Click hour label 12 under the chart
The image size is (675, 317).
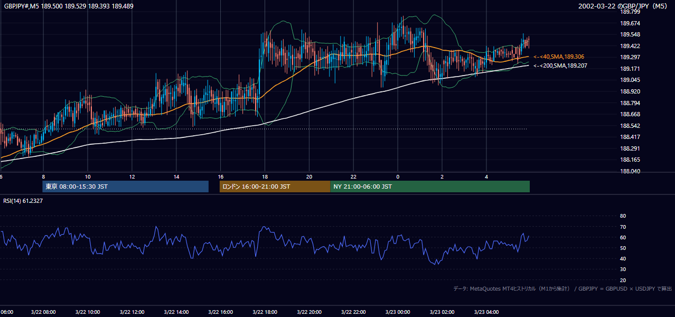[132, 176]
